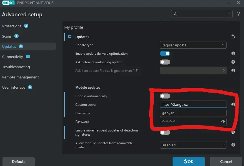Open the Troubleshooting section

click(16, 67)
